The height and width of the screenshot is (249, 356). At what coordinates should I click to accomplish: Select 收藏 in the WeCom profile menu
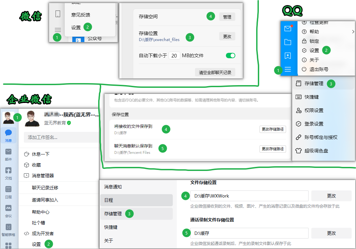point(36,165)
